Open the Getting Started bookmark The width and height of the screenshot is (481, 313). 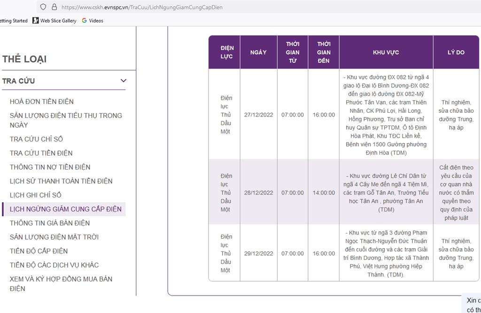14,21
